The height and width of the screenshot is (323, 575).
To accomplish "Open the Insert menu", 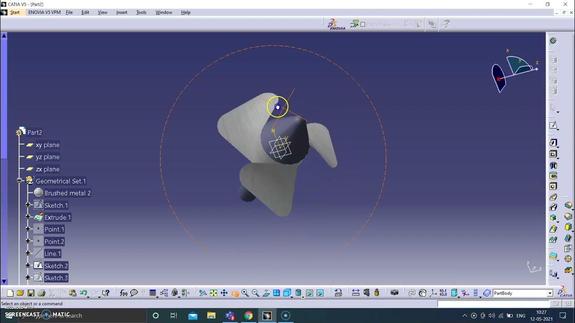I will tap(122, 13).
